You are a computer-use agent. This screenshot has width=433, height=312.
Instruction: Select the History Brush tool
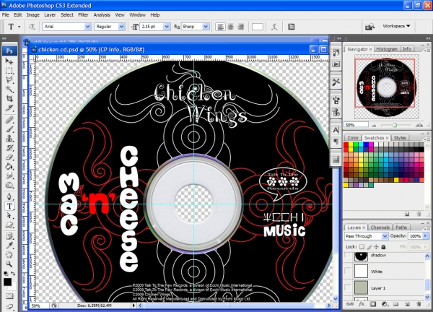[x=9, y=147]
